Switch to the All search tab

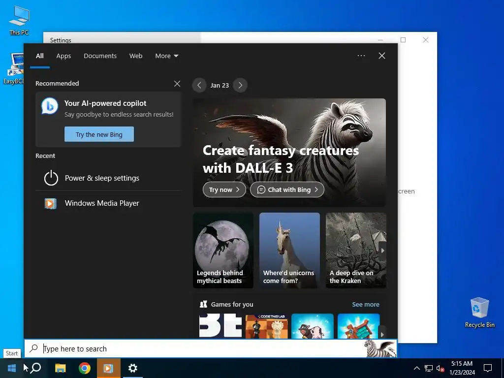click(39, 56)
